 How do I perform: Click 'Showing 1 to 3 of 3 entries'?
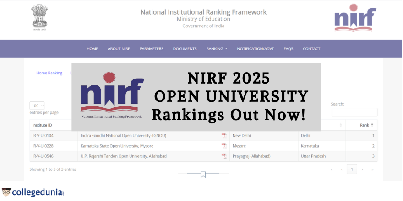click(53, 169)
